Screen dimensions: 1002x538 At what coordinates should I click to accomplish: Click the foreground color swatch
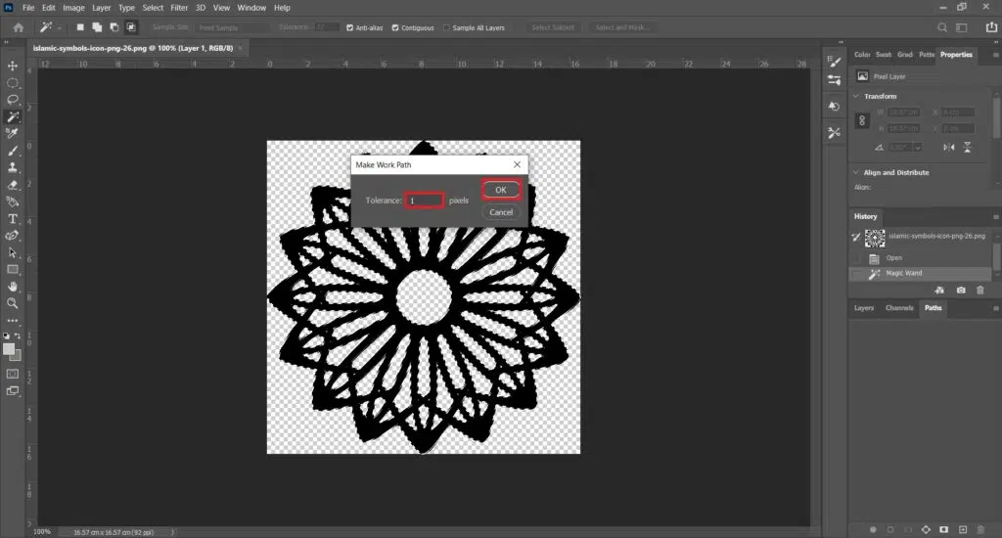click(x=9, y=348)
